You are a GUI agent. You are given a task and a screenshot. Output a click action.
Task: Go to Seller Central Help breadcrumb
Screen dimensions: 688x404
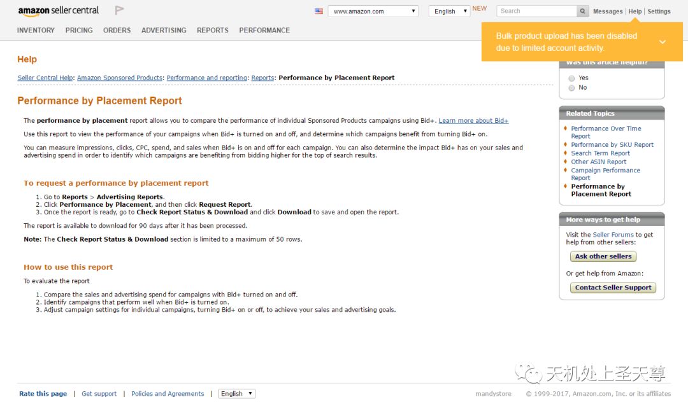tap(45, 78)
